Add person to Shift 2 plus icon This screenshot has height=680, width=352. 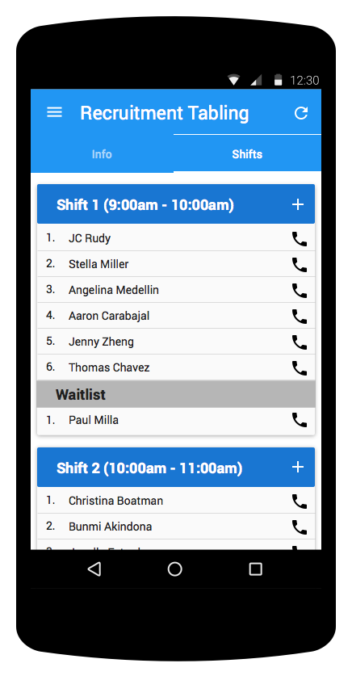298,467
